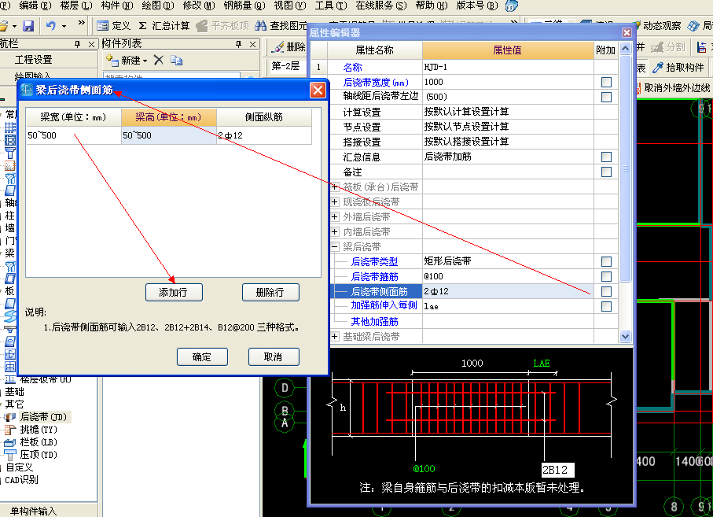Click the 删除行 button
The width and height of the screenshot is (713, 517).
(x=270, y=292)
